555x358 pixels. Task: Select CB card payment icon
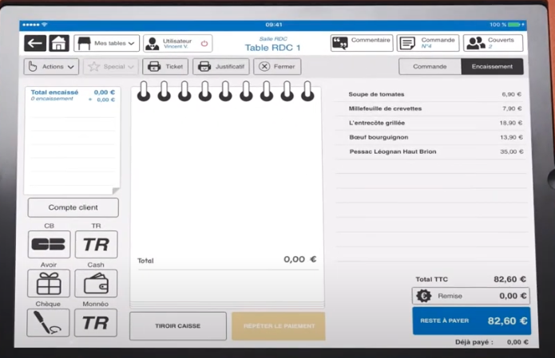click(x=49, y=244)
